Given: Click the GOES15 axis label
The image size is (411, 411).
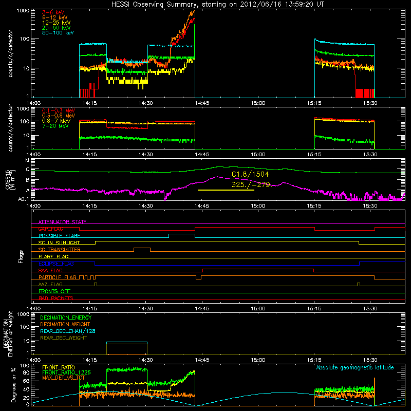Looking at the screenshot, I should pyautogui.click(x=8, y=180).
